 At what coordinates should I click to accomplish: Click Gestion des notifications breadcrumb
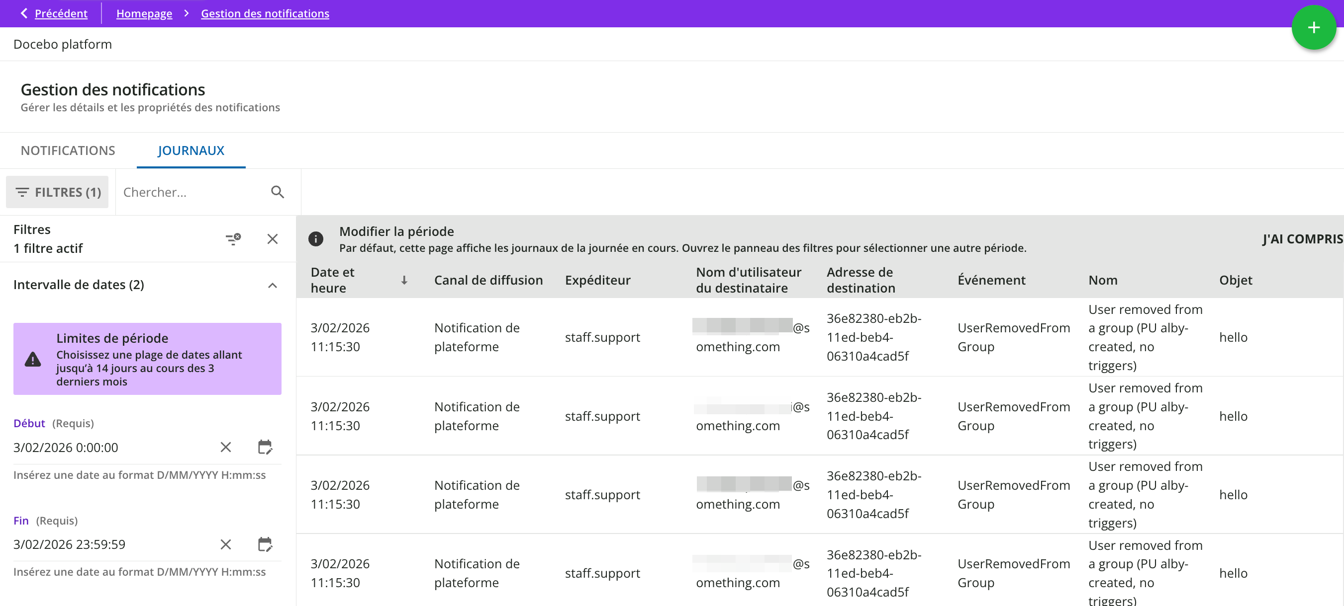click(x=265, y=13)
